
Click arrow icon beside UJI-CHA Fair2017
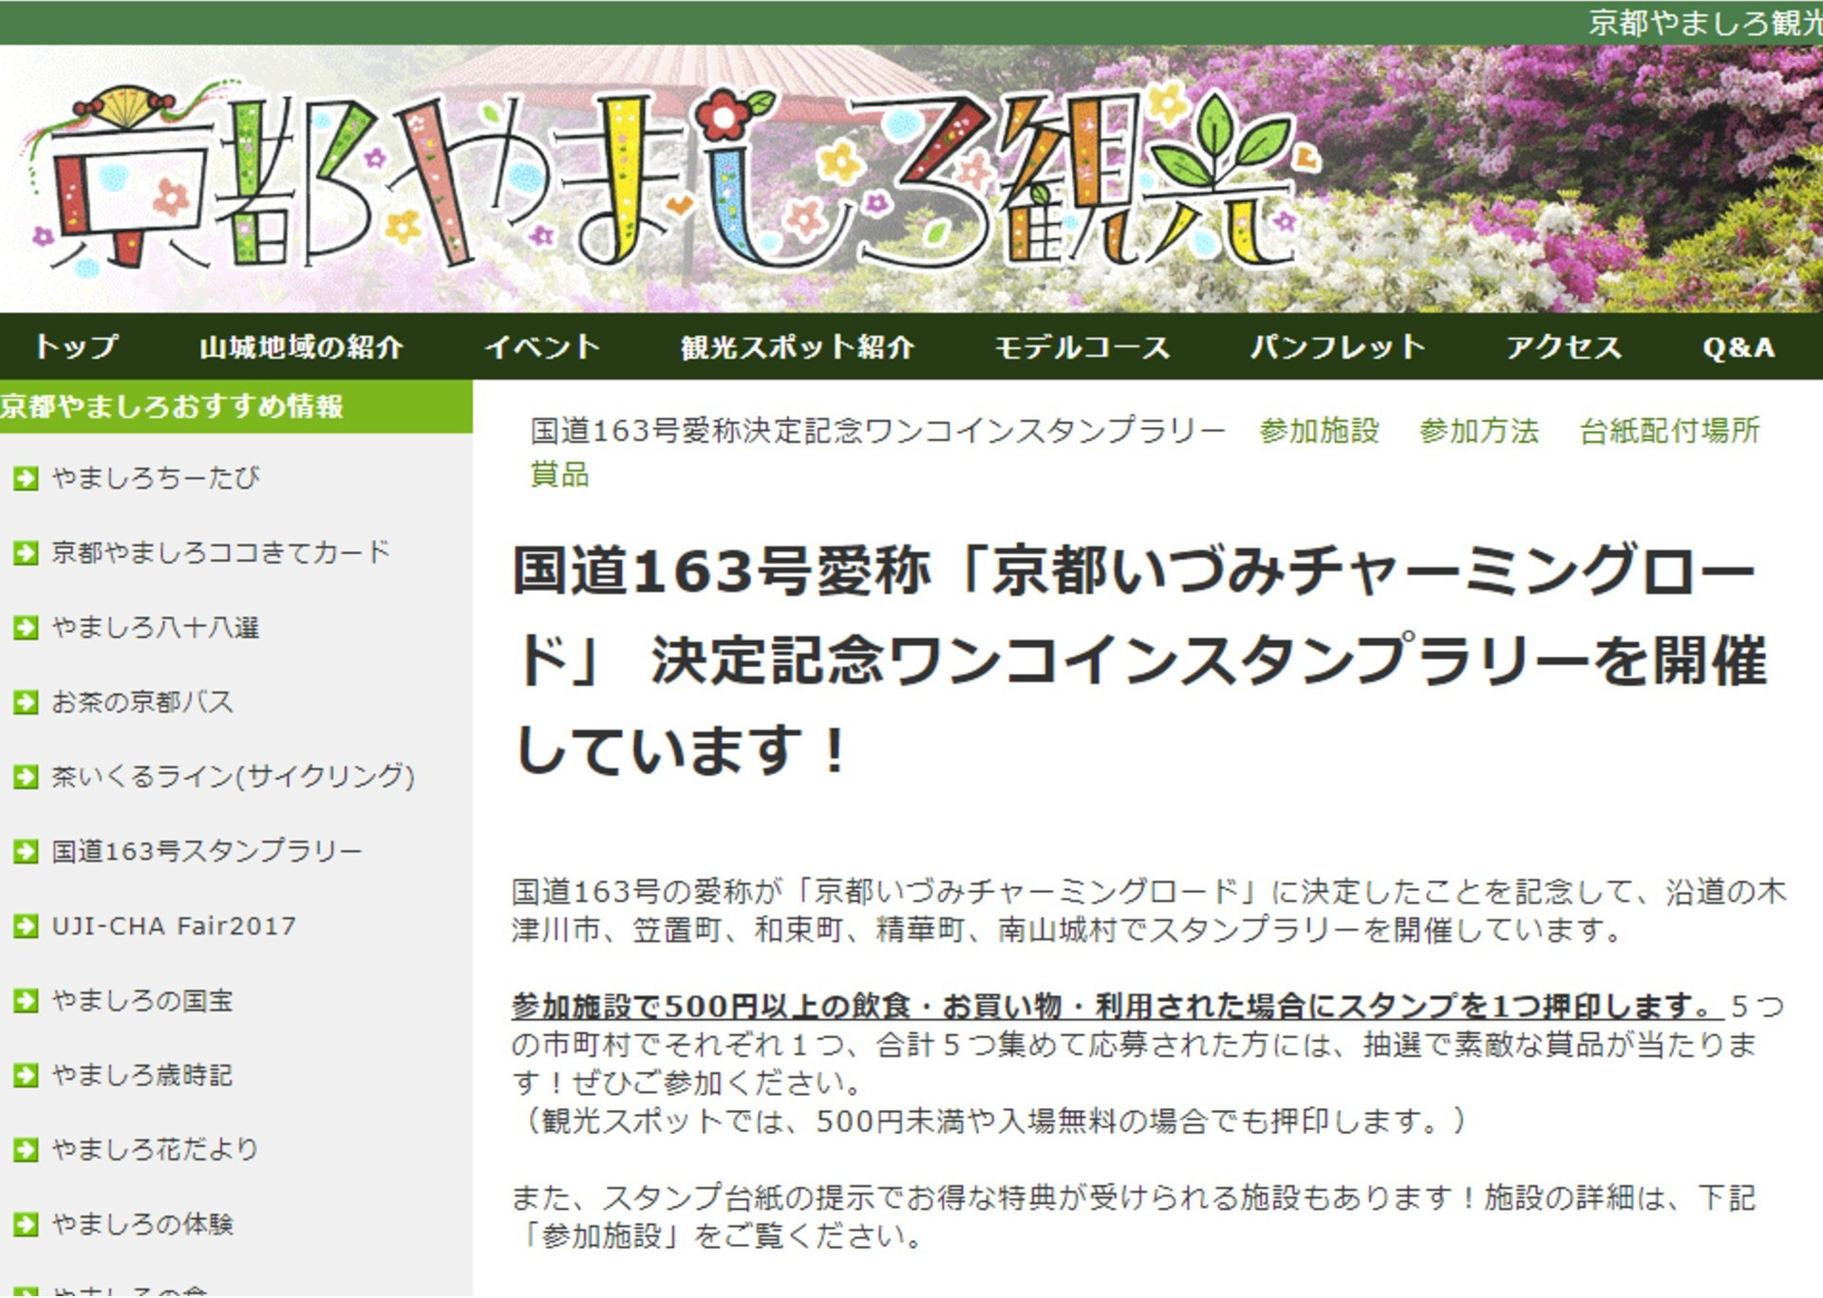[x=26, y=927]
